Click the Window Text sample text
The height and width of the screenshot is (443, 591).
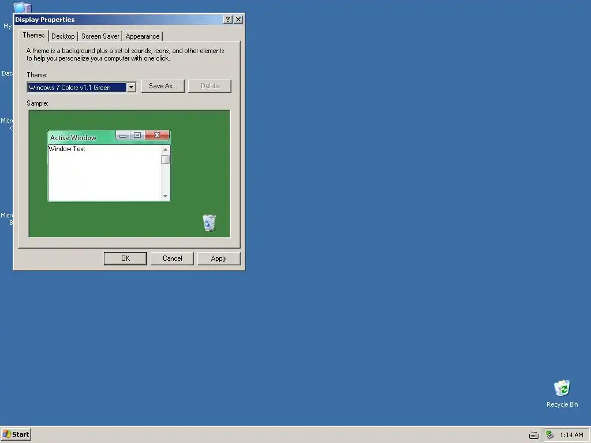[67, 149]
